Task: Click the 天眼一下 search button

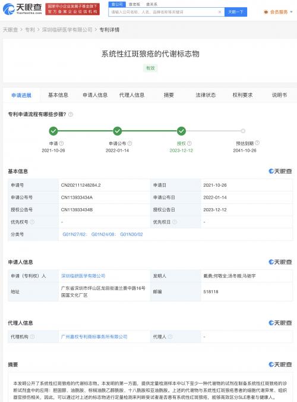Action: [x=236, y=12]
